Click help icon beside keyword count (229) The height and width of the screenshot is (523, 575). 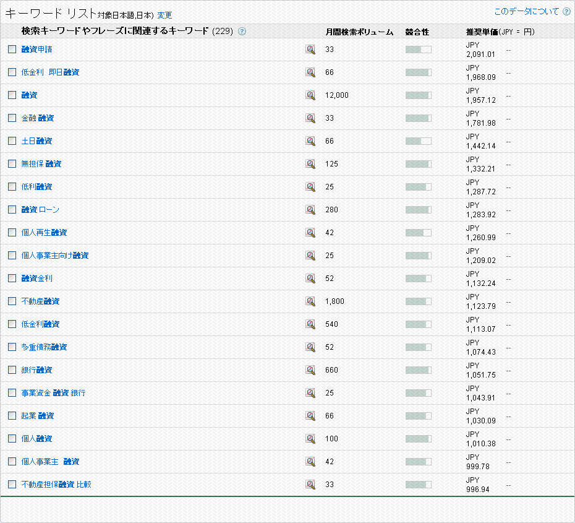coord(242,32)
